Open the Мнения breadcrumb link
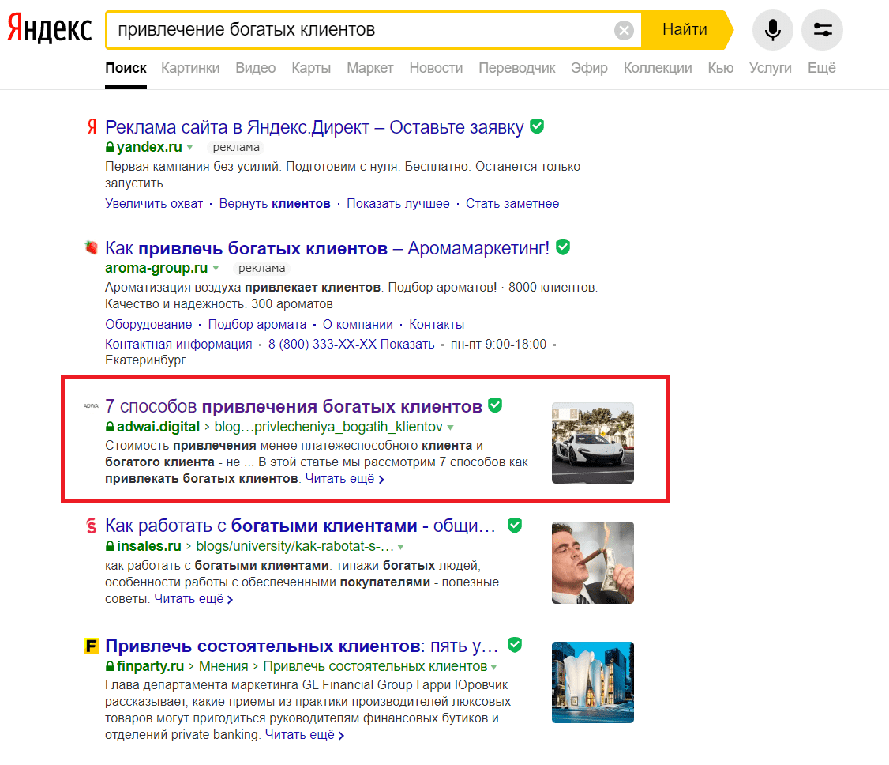889x765 pixels. [223, 666]
